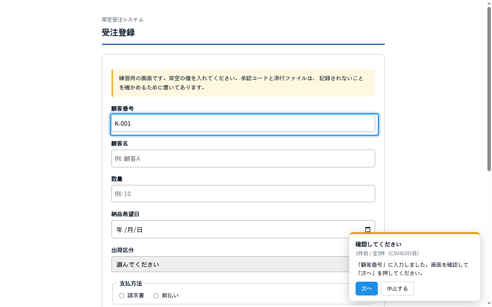This screenshot has width=492, height=307.
Task: Click the 納品希望日 date field
Action: [243, 229]
